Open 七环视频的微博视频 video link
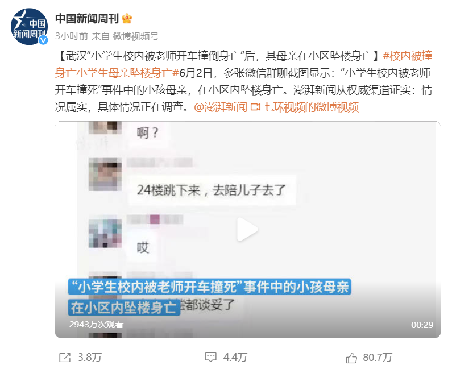Screen dimensions: 452x369 310,107
